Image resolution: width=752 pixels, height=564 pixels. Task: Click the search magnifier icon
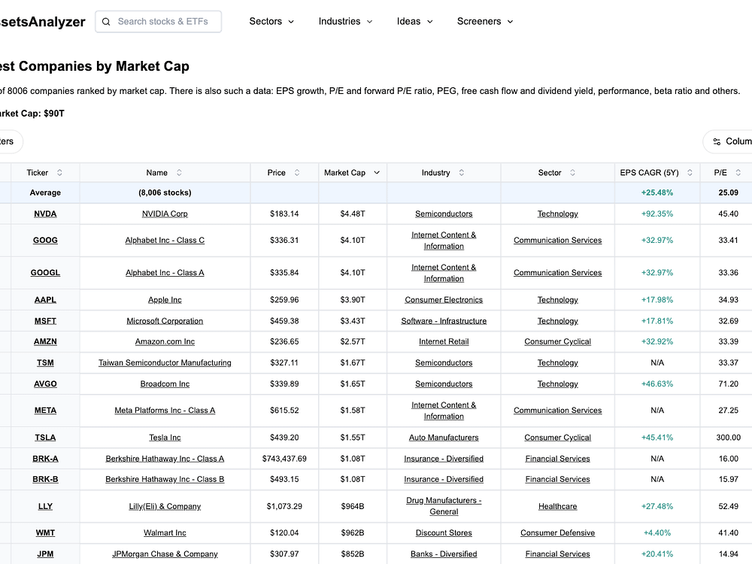pos(106,22)
